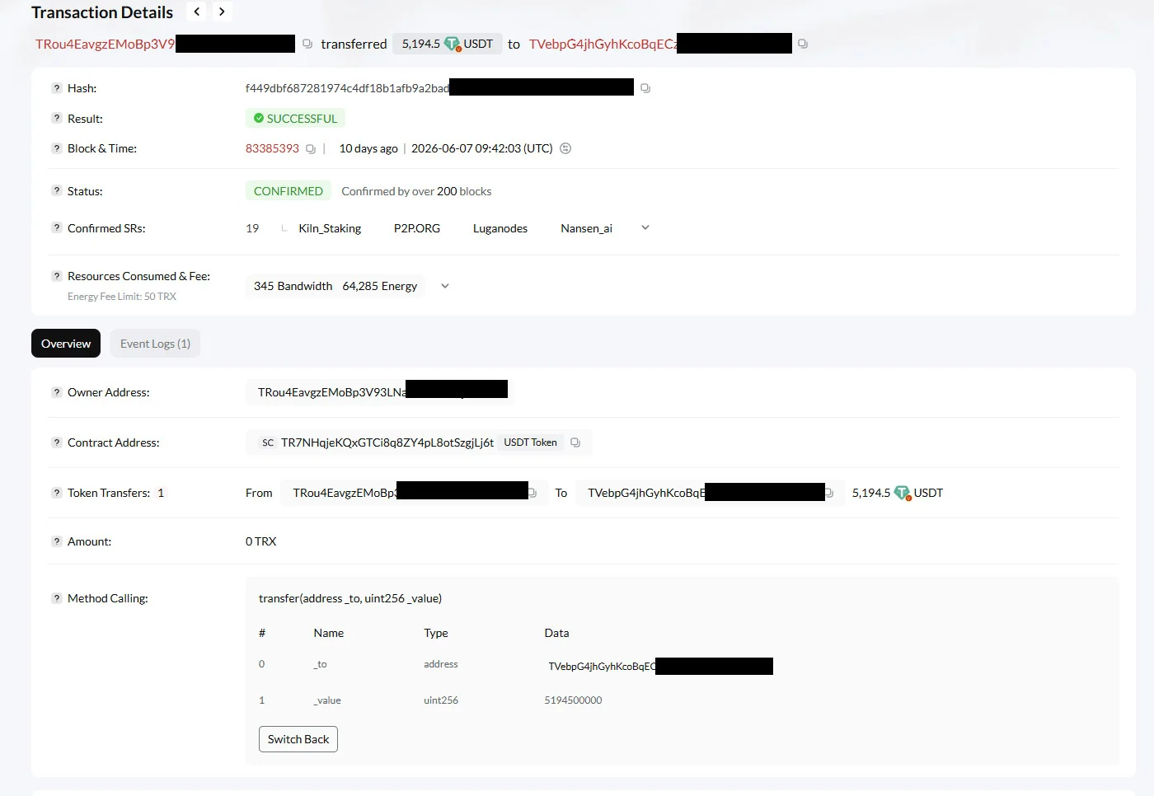Viewport: 1154px width, 796px height.
Task: Go to the next transaction arrow
Action: 222,12
